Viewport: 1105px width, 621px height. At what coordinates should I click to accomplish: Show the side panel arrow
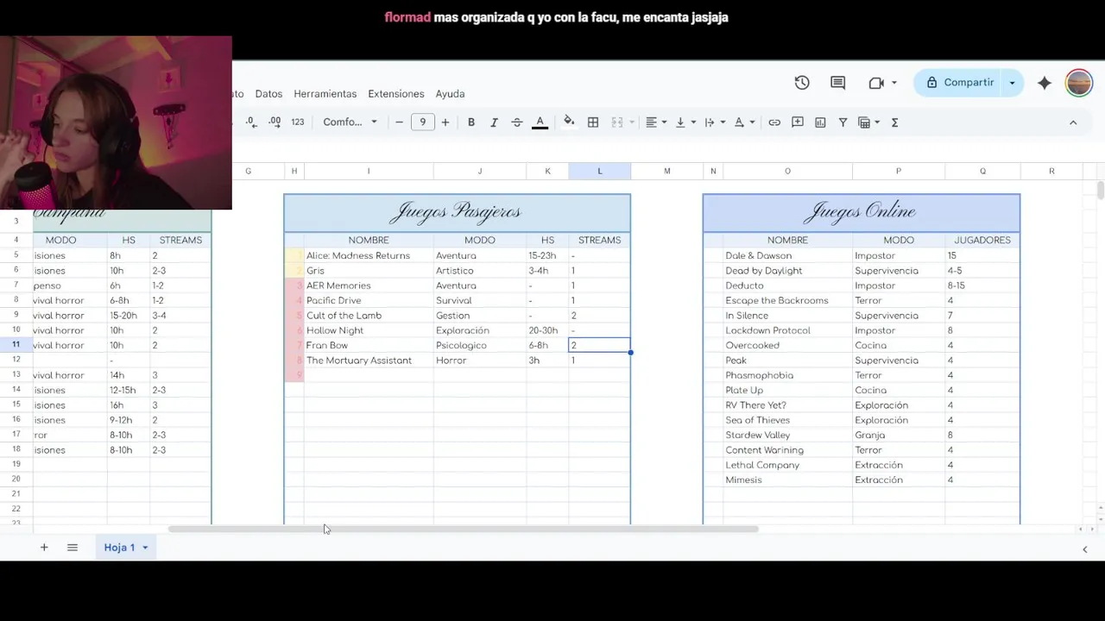coord(1085,549)
